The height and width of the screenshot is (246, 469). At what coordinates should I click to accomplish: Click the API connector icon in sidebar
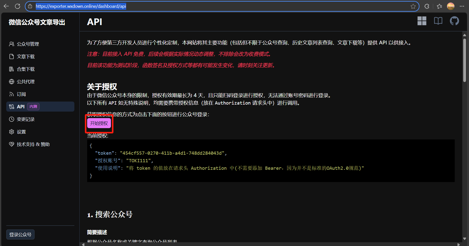coord(12,107)
